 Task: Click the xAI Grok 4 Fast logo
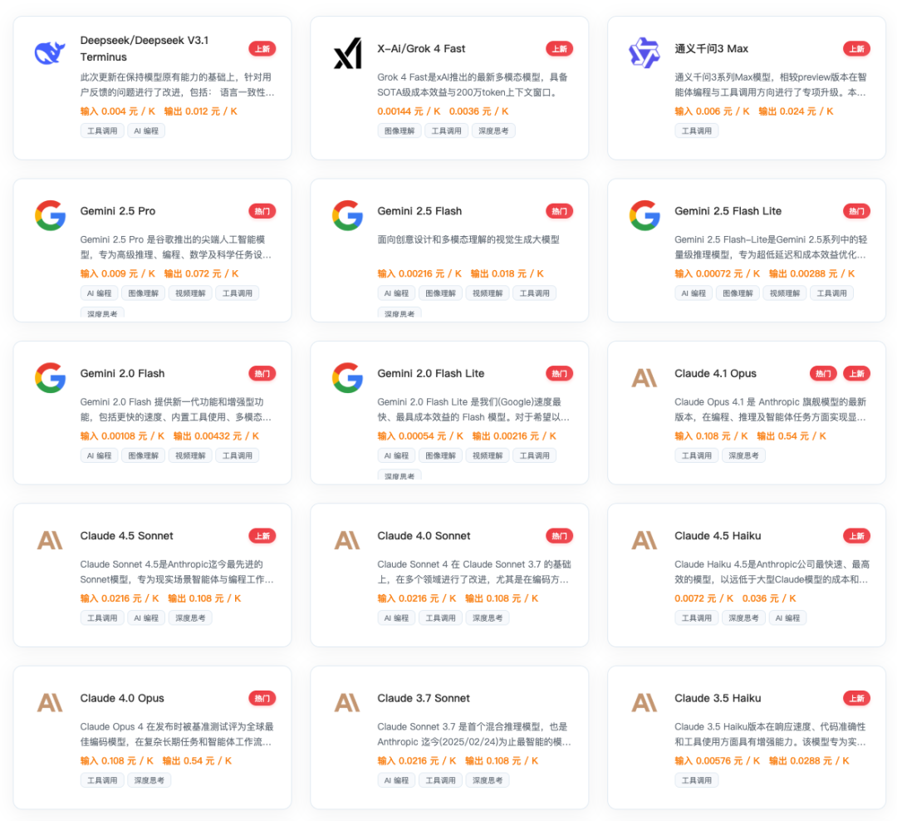(347, 54)
